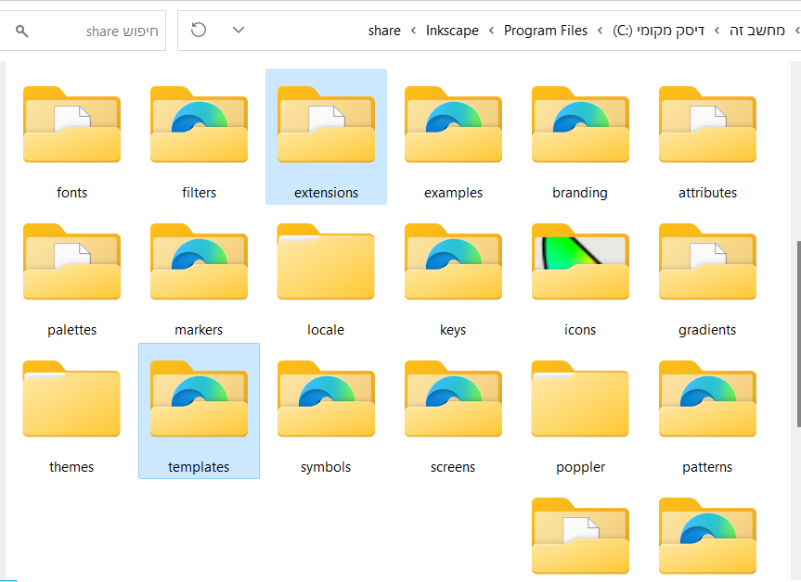Open the filters folder
Image resolution: width=801 pixels, height=582 pixels.
(200, 124)
